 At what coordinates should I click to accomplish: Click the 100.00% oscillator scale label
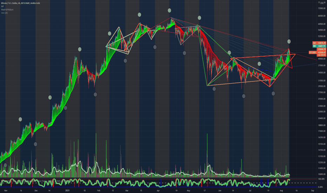pyautogui.click(x=322, y=179)
